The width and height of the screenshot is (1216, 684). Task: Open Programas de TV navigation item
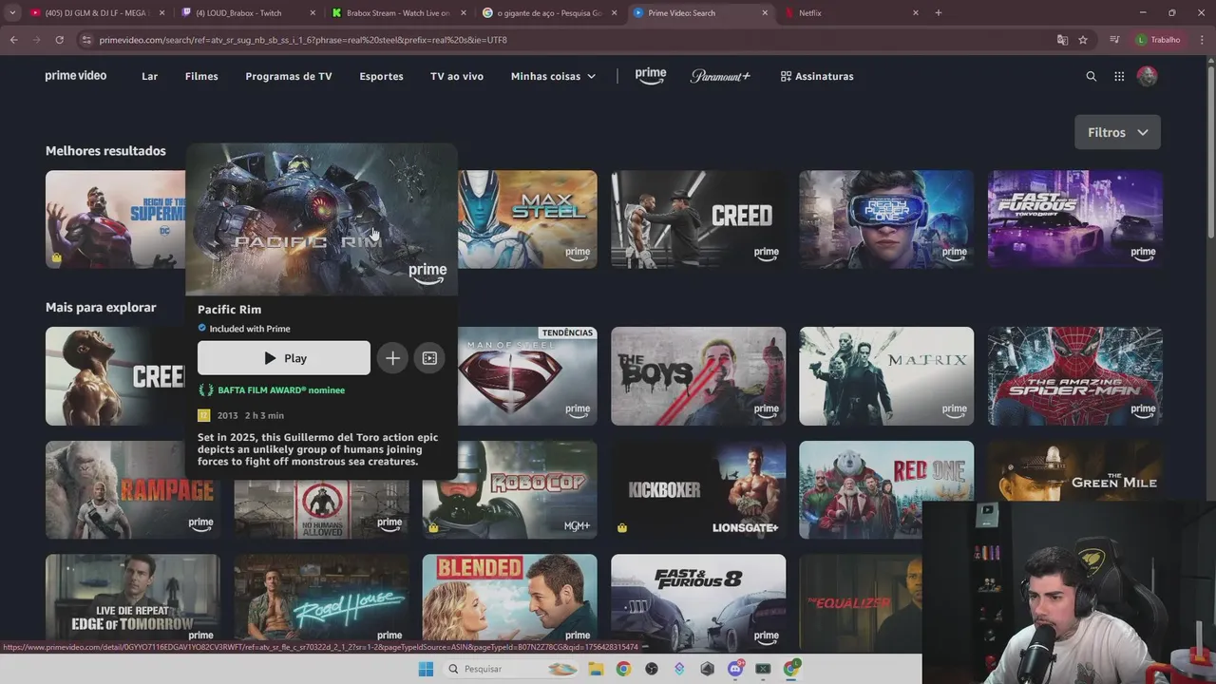coord(289,76)
